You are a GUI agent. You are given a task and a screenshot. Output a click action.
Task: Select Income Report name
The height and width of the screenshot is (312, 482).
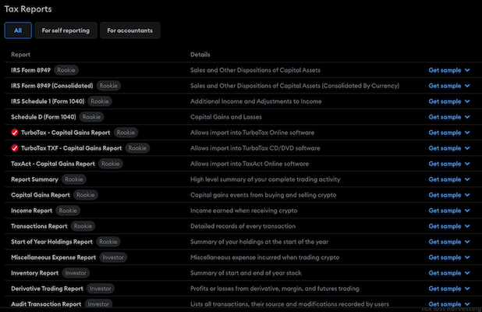tap(32, 211)
